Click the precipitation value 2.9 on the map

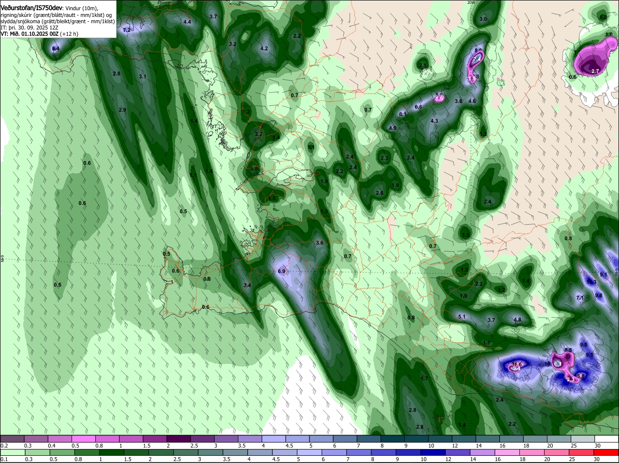(x=122, y=110)
